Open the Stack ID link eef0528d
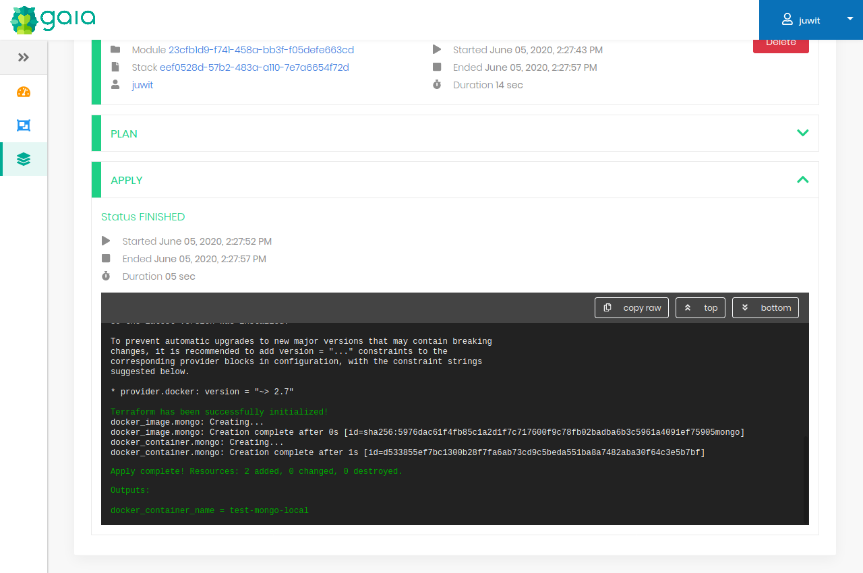Viewport: 863px width, 573px height. point(254,67)
